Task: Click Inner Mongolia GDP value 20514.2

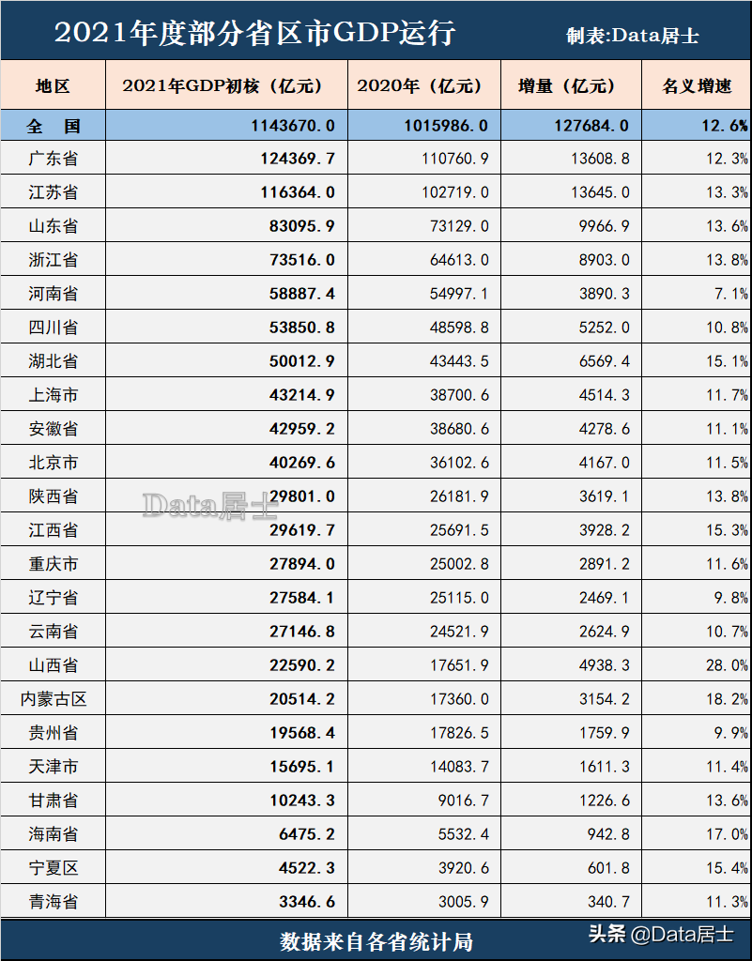Action: tap(302, 698)
